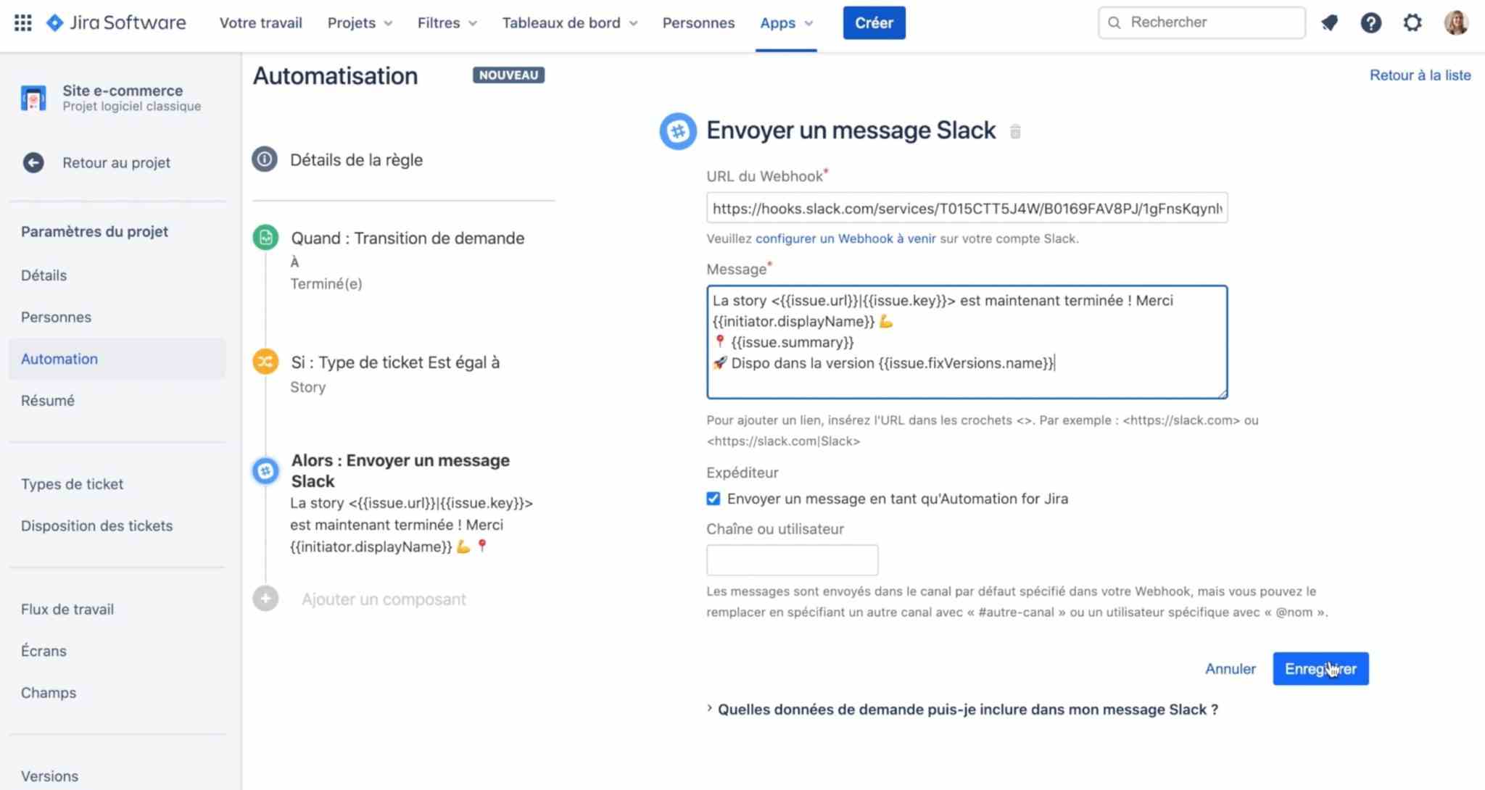Viewport: 1485px width, 790px height.
Task: Open Détails de la règle step
Action: tap(356, 159)
